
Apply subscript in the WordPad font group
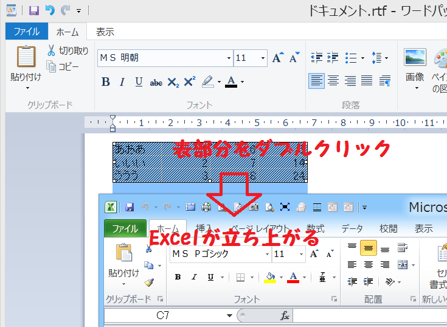coord(173,82)
